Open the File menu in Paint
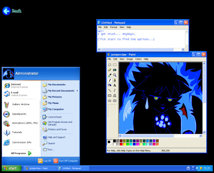The image size is (214, 173). pos(109,59)
